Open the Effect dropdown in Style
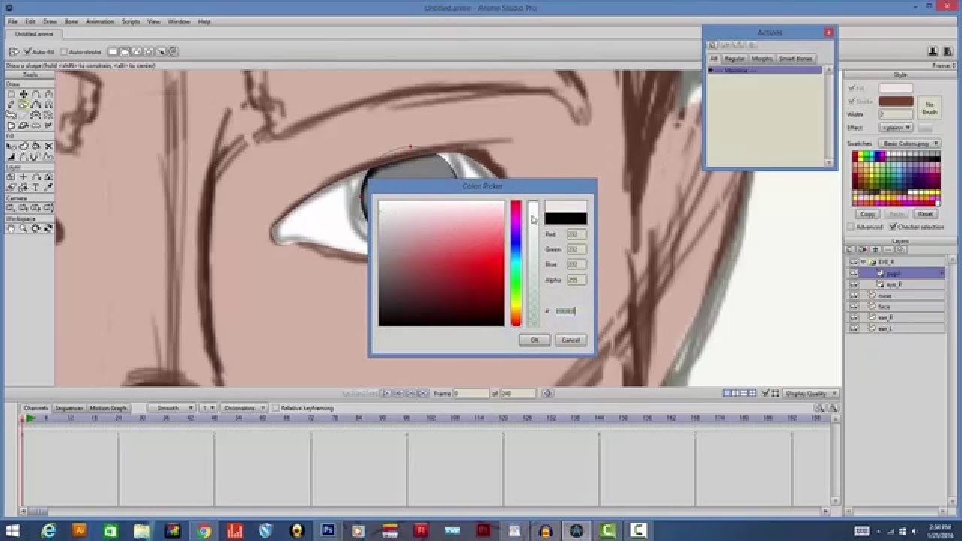Image resolution: width=962 pixels, height=541 pixels. tap(896, 127)
